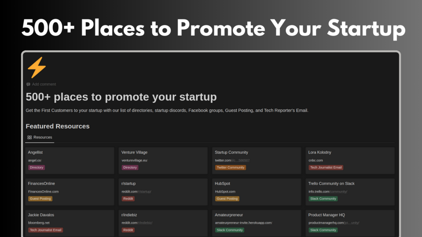
Task: Click the Tech Journalist Email tag on Lora Kolodny
Action: click(x=326, y=167)
